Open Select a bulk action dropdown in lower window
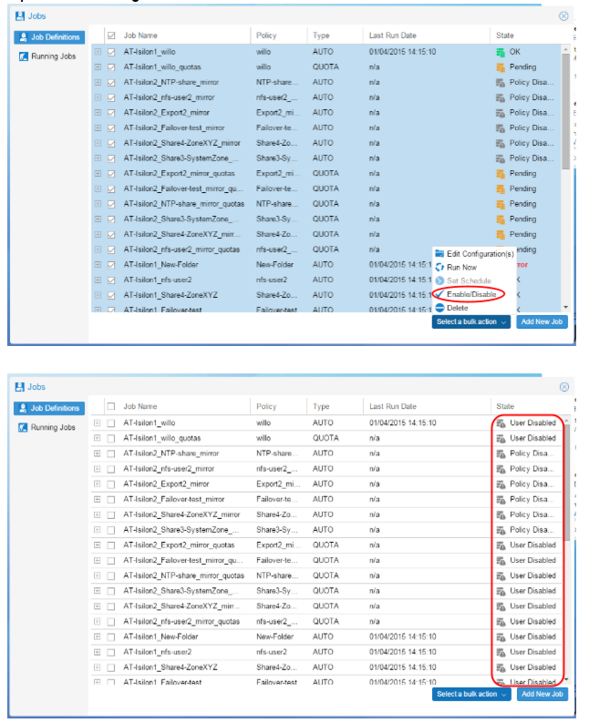Image resolution: width=589 pixels, height=723 pixels. (x=471, y=694)
